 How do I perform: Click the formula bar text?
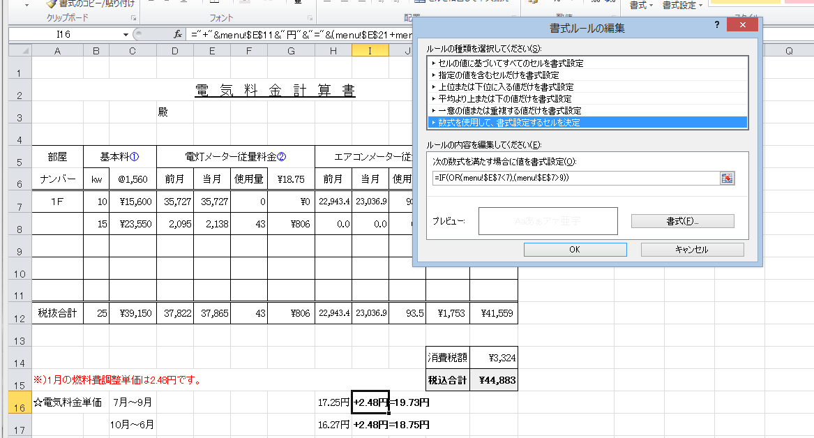(x=301, y=35)
